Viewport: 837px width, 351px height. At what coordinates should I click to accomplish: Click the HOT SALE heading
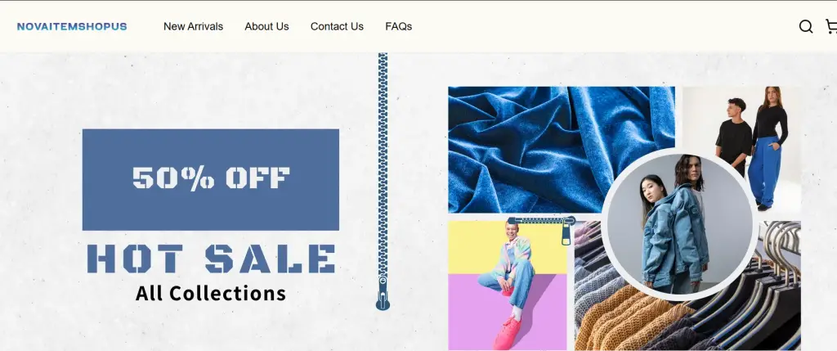211,259
